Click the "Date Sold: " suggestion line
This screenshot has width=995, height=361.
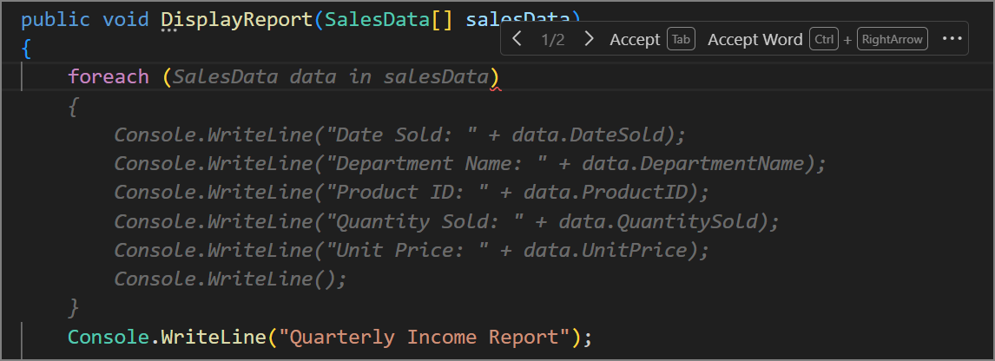click(400, 135)
